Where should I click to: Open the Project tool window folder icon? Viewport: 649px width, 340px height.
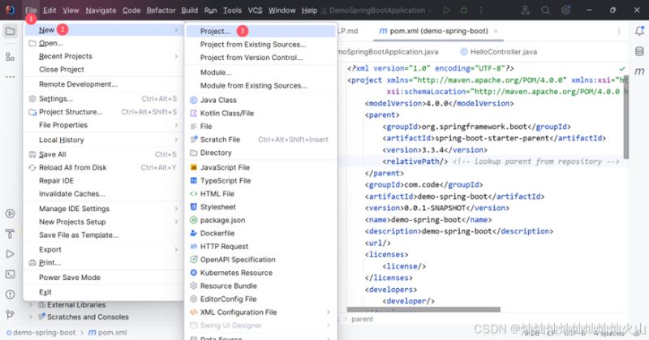[x=10, y=31]
